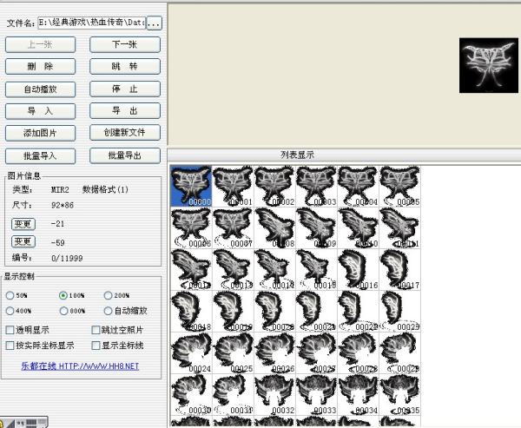Click the 下一张 next image button
The height and width of the screenshot is (428, 521).
pos(125,44)
